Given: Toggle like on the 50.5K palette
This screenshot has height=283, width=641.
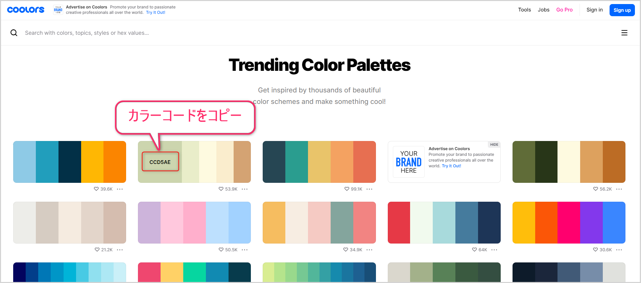Looking at the screenshot, I should point(221,250).
